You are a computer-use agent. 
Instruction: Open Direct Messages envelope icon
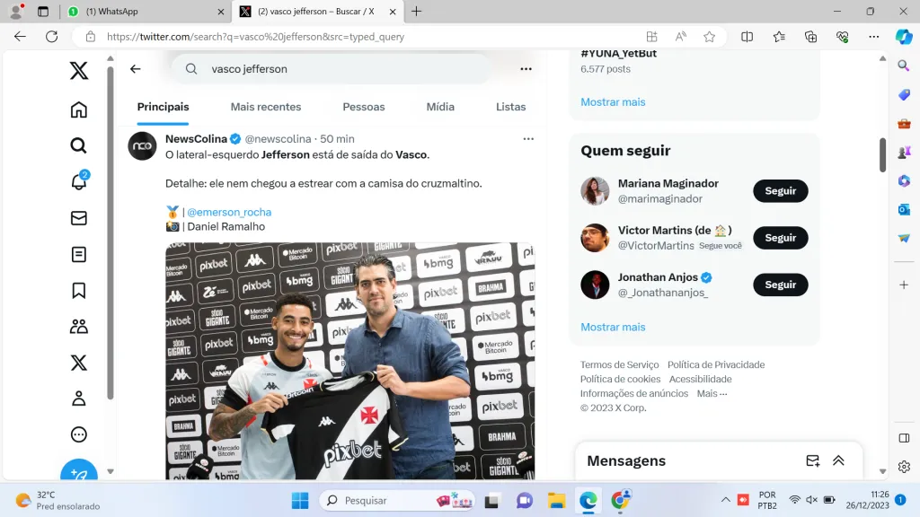point(79,218)
